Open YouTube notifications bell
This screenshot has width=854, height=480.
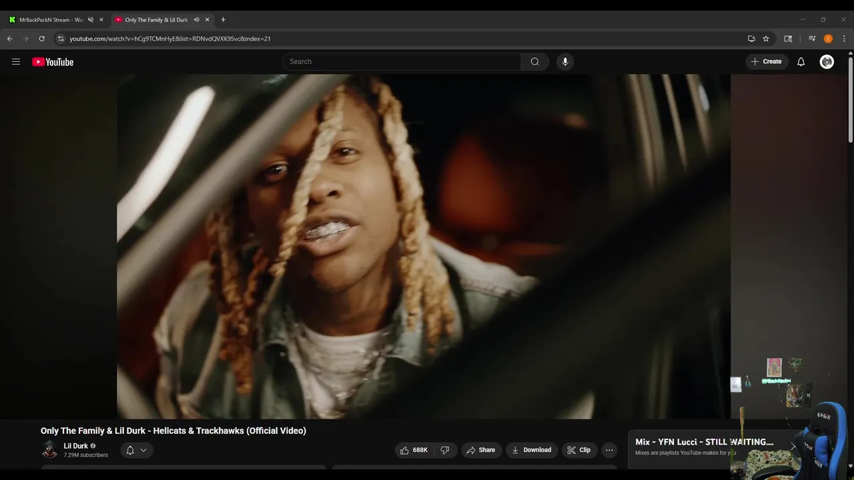(801, 61)
